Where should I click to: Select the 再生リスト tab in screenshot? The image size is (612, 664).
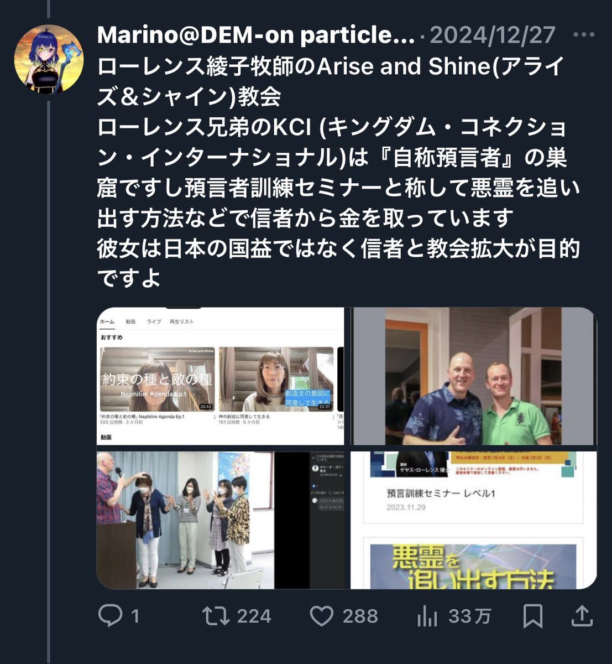(x=181, y=321)
